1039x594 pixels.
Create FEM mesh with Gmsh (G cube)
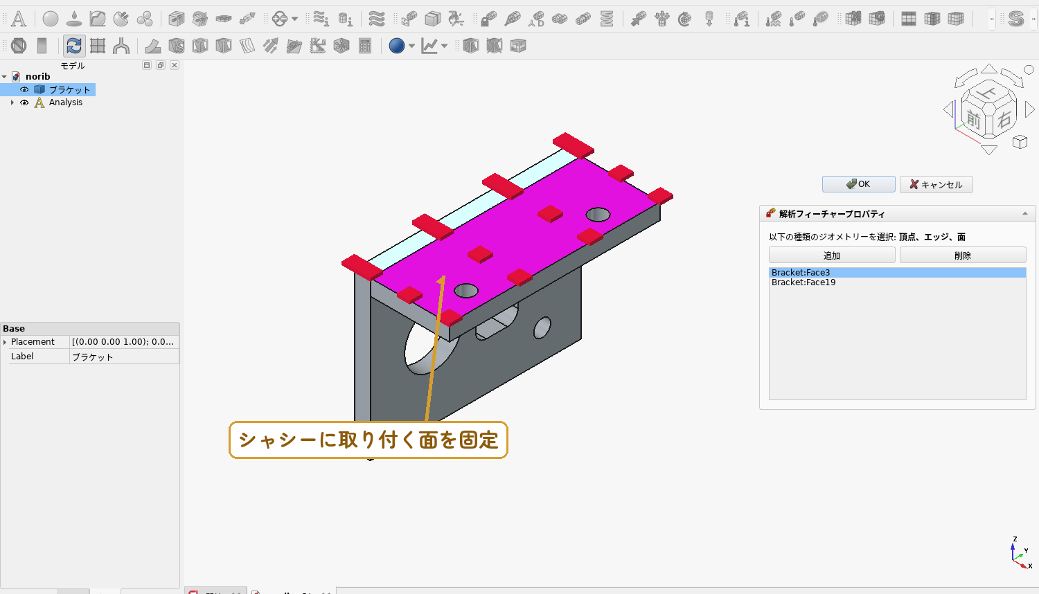(877, 19)
